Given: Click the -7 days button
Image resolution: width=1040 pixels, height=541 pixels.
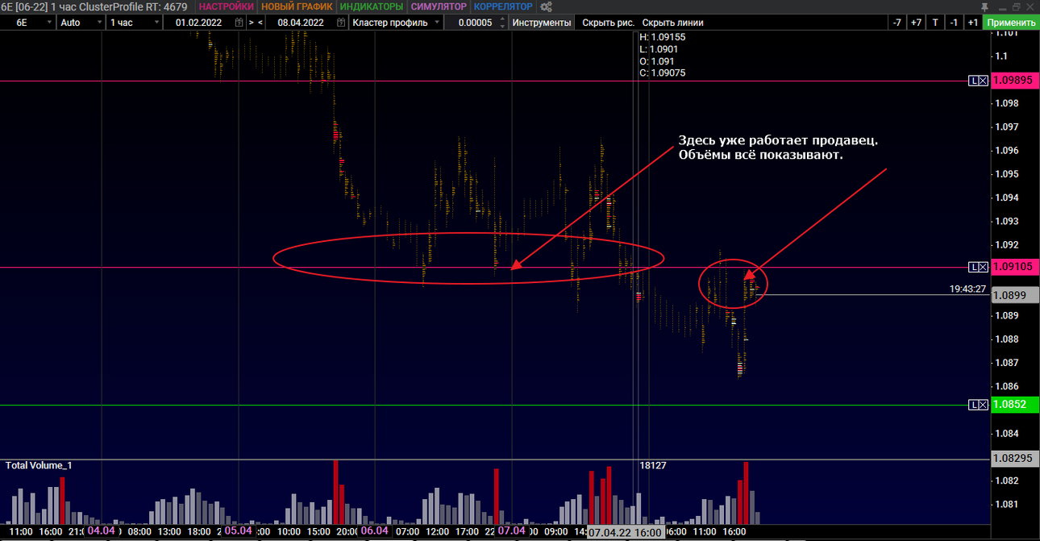Looking at the screenshot, I should (x=896, y=23).
